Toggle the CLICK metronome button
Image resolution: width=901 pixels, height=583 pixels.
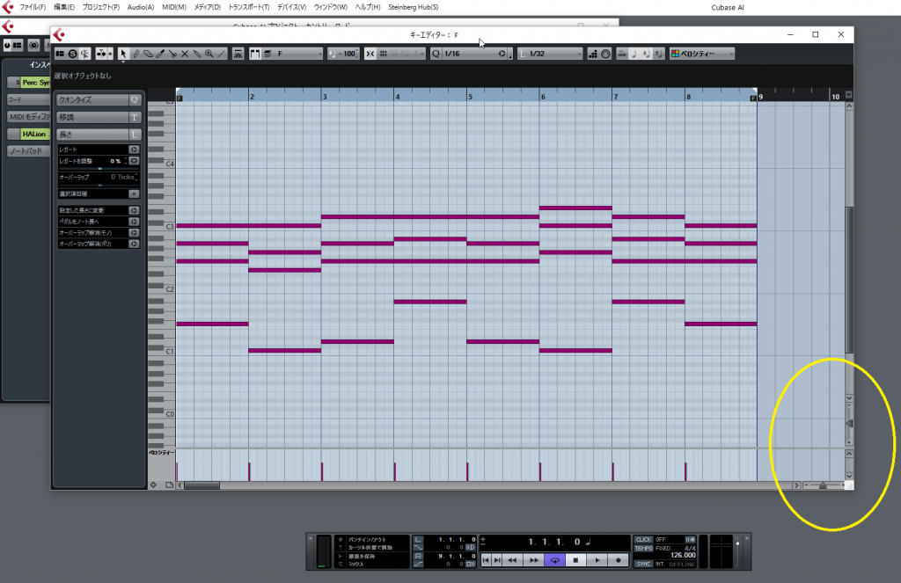[x=643, y=540]
